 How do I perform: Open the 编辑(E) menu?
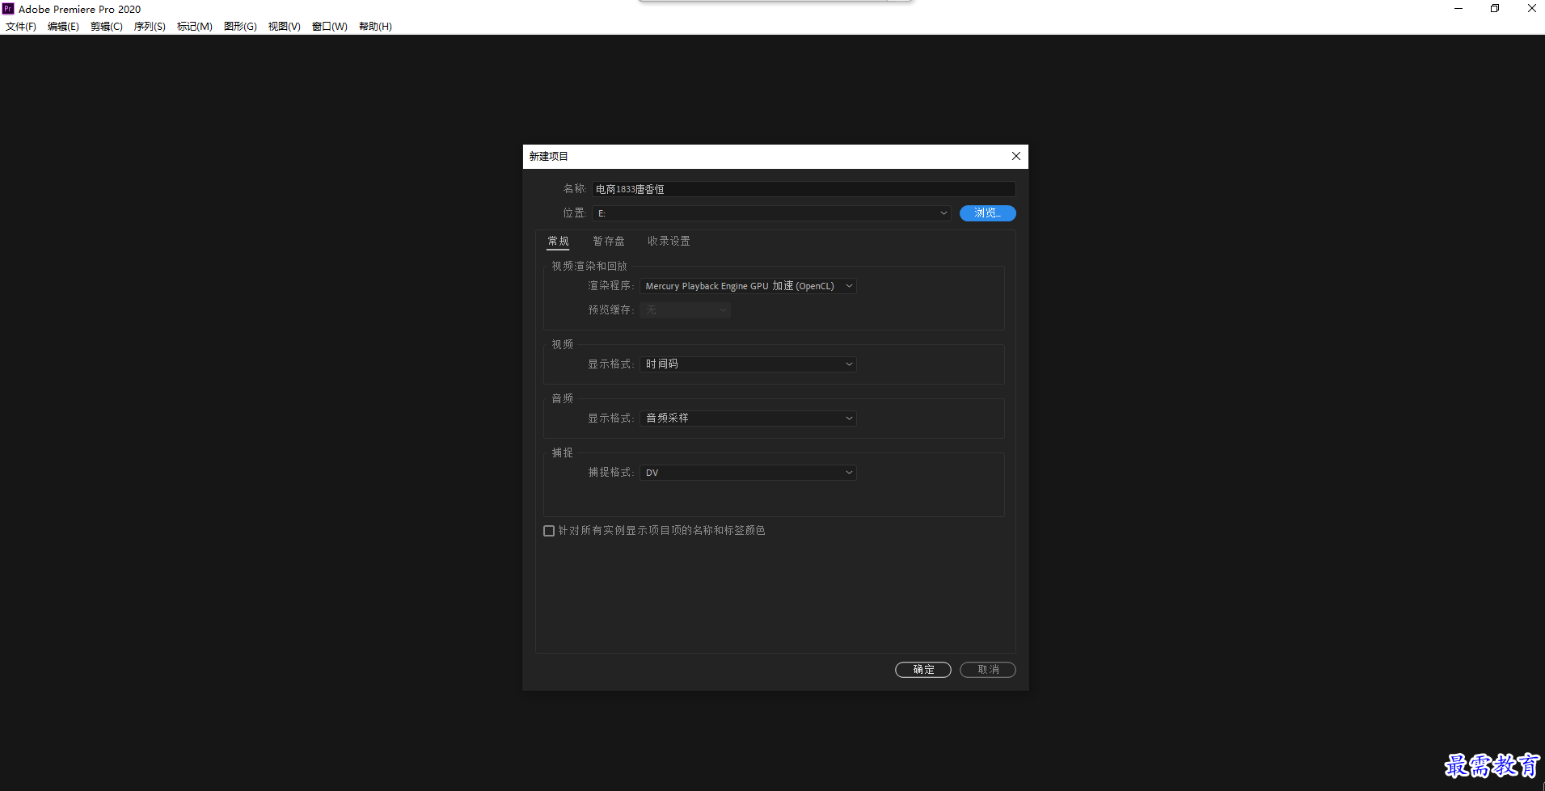(63, 27)
